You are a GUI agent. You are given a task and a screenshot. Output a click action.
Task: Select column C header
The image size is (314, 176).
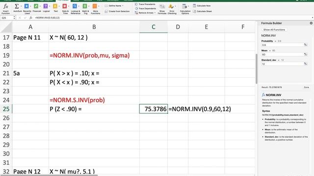click(154, 27)
